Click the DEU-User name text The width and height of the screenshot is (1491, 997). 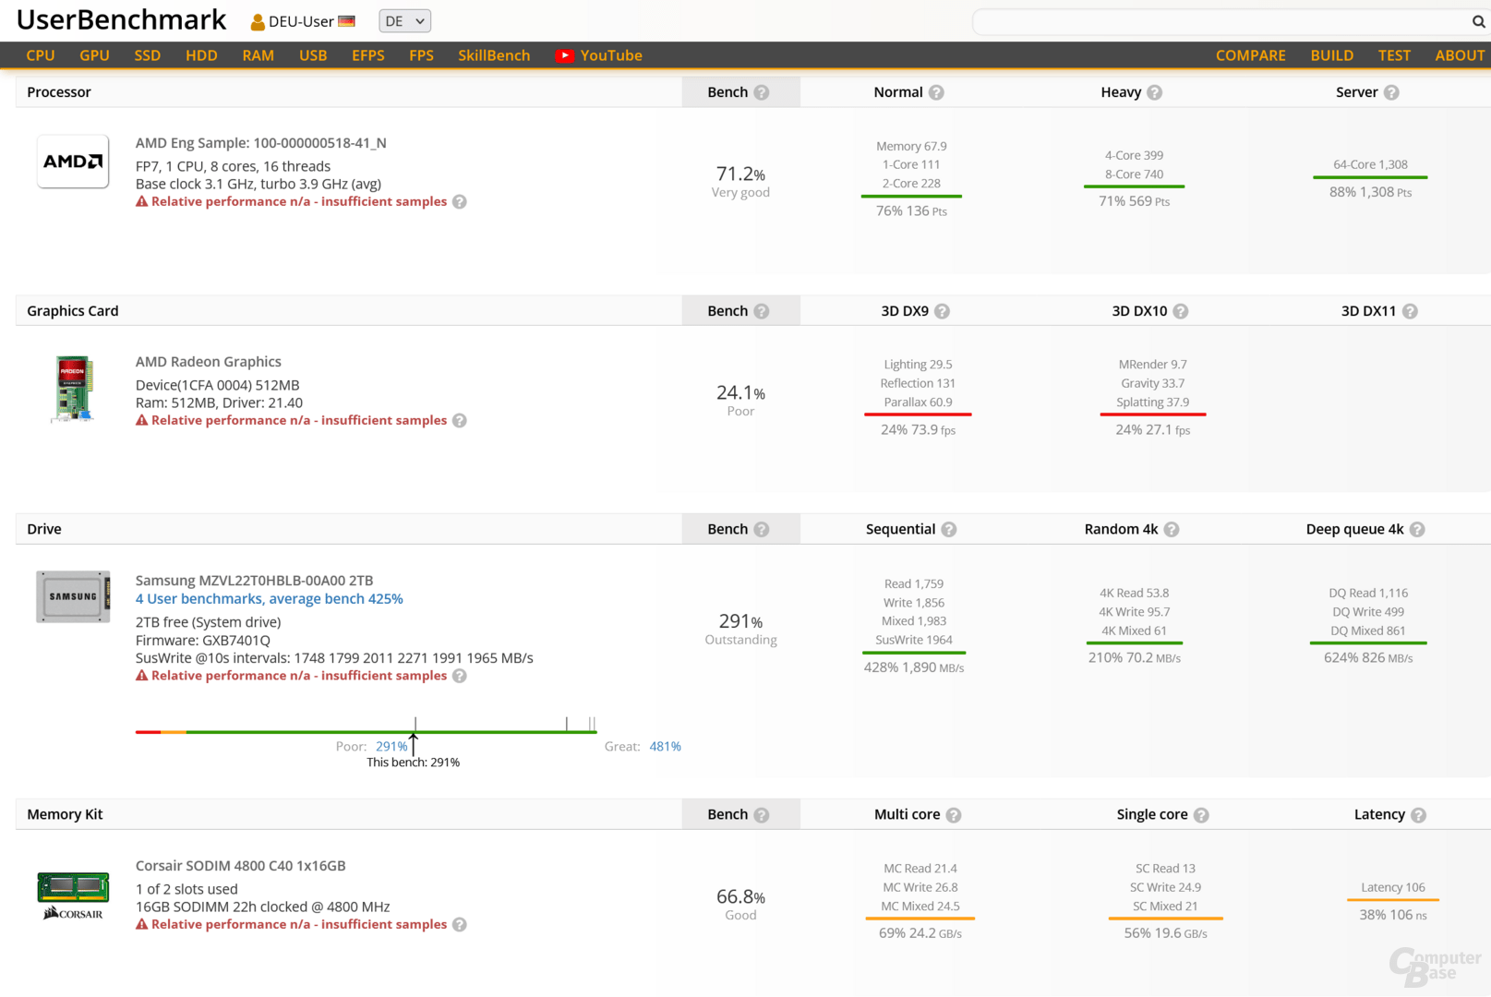pos(301,21)
